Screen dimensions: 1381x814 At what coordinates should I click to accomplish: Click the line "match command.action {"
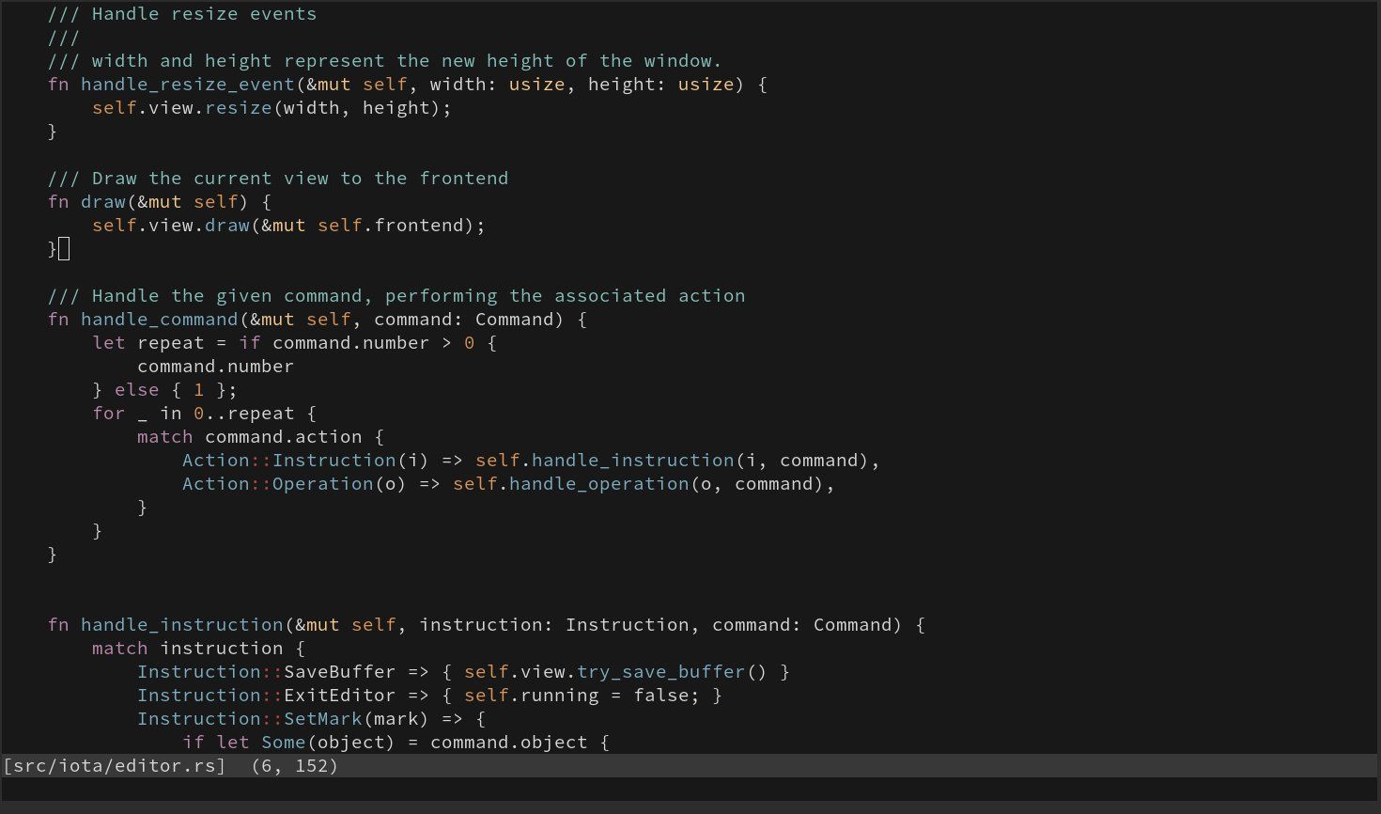point(260,437)
